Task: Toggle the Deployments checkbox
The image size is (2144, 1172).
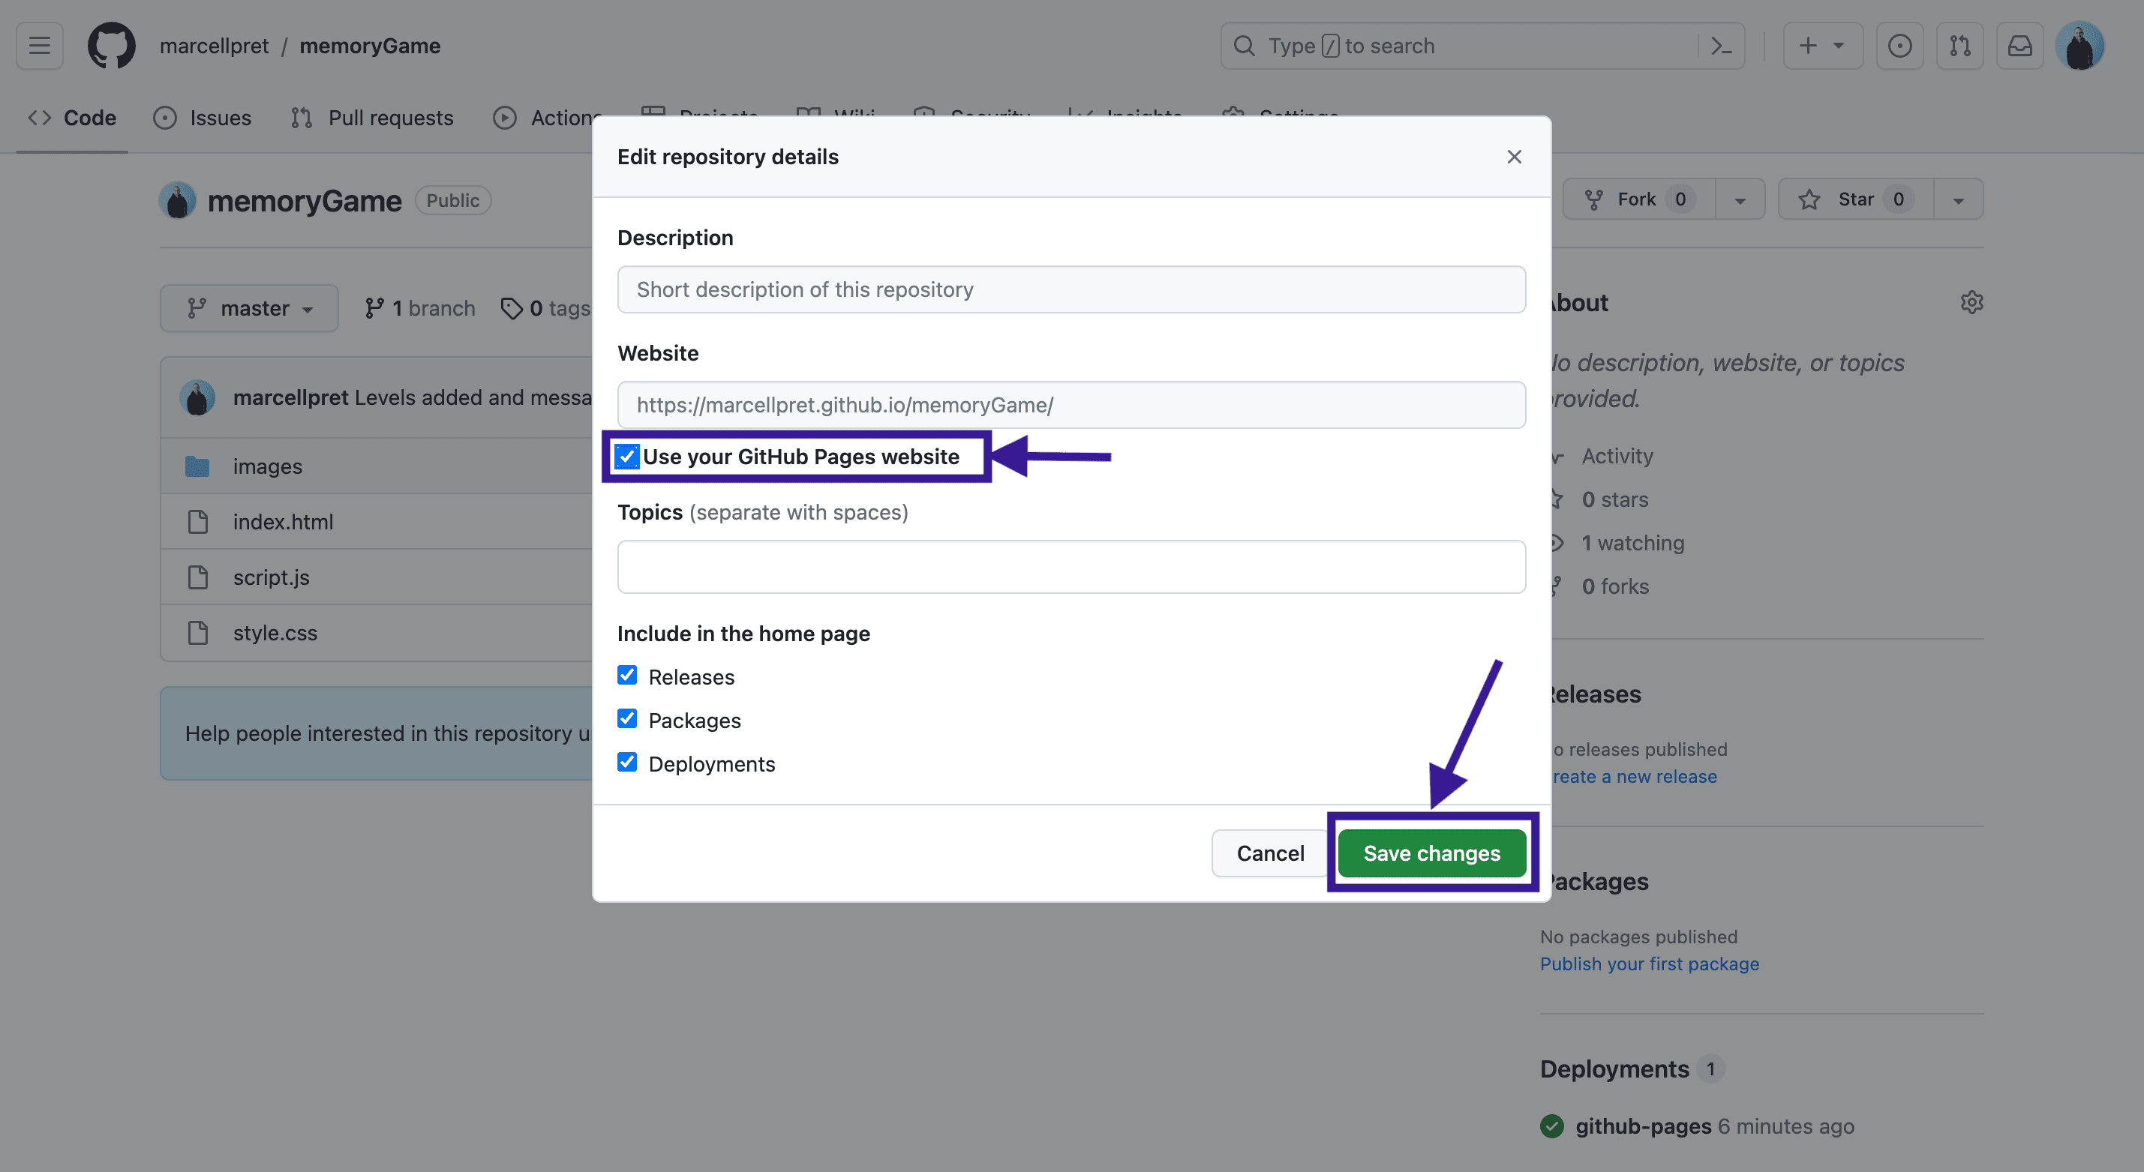Action: (626, 762)
